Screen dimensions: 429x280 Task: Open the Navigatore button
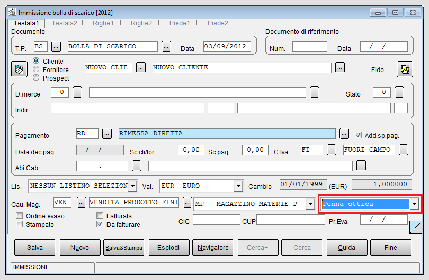(213, 248)
